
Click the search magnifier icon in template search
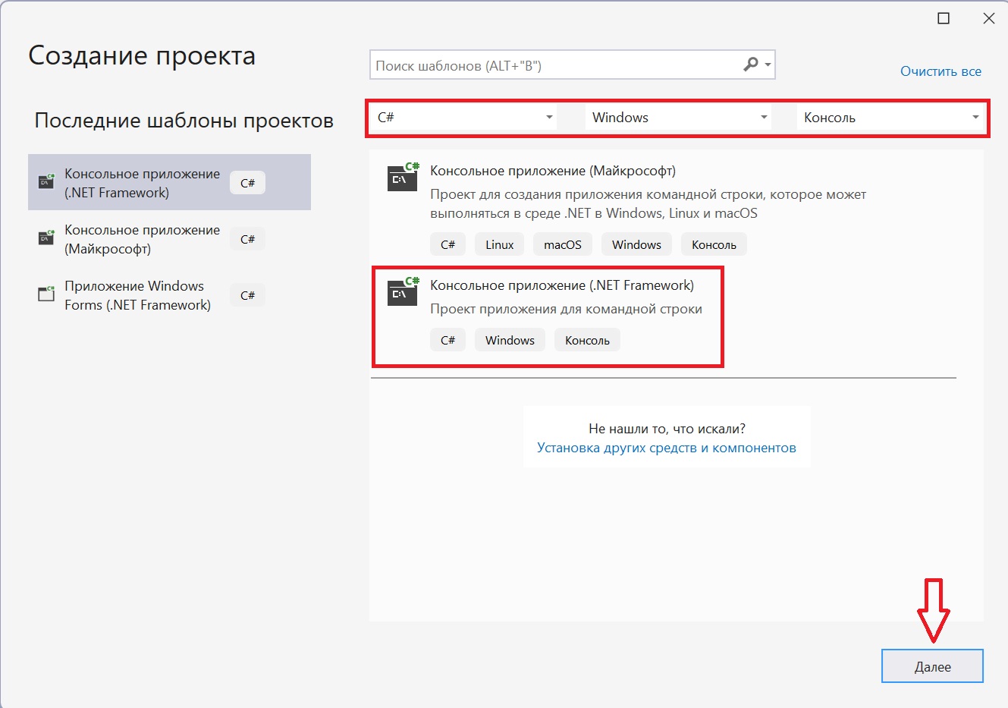(750, 65)
